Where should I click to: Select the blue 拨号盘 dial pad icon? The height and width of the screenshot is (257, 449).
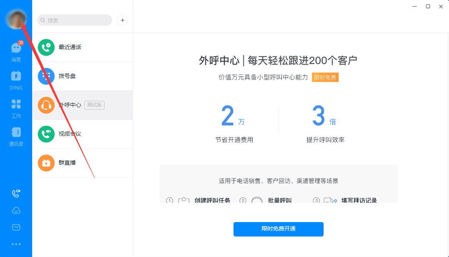[x=46, y=76]
